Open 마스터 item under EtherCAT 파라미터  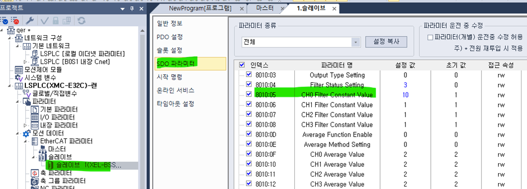point(57,149)
